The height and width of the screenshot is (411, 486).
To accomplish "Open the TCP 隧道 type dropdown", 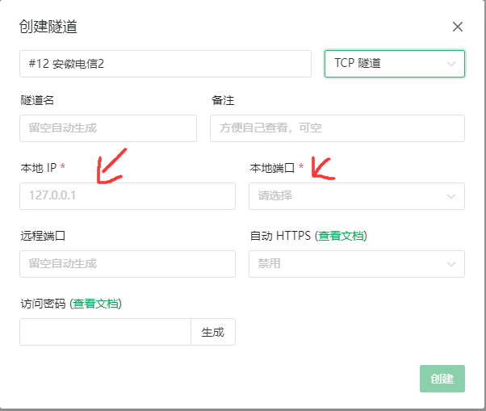I will point(388,64).
